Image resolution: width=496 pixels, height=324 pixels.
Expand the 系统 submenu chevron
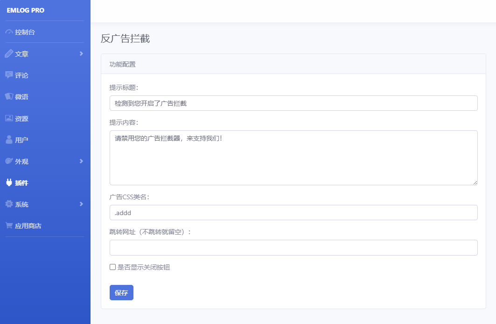pos(81,204)
